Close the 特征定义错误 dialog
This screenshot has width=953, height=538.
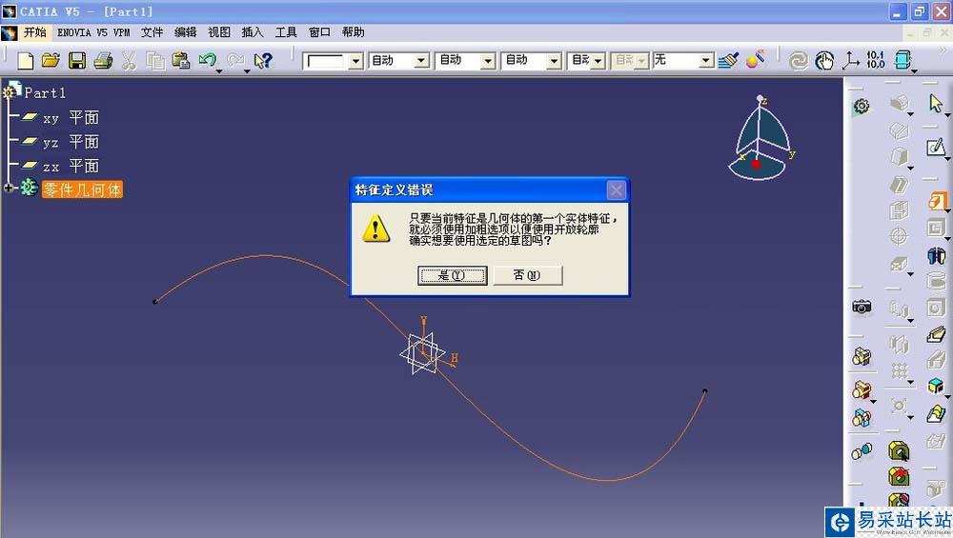pos(617,190)
